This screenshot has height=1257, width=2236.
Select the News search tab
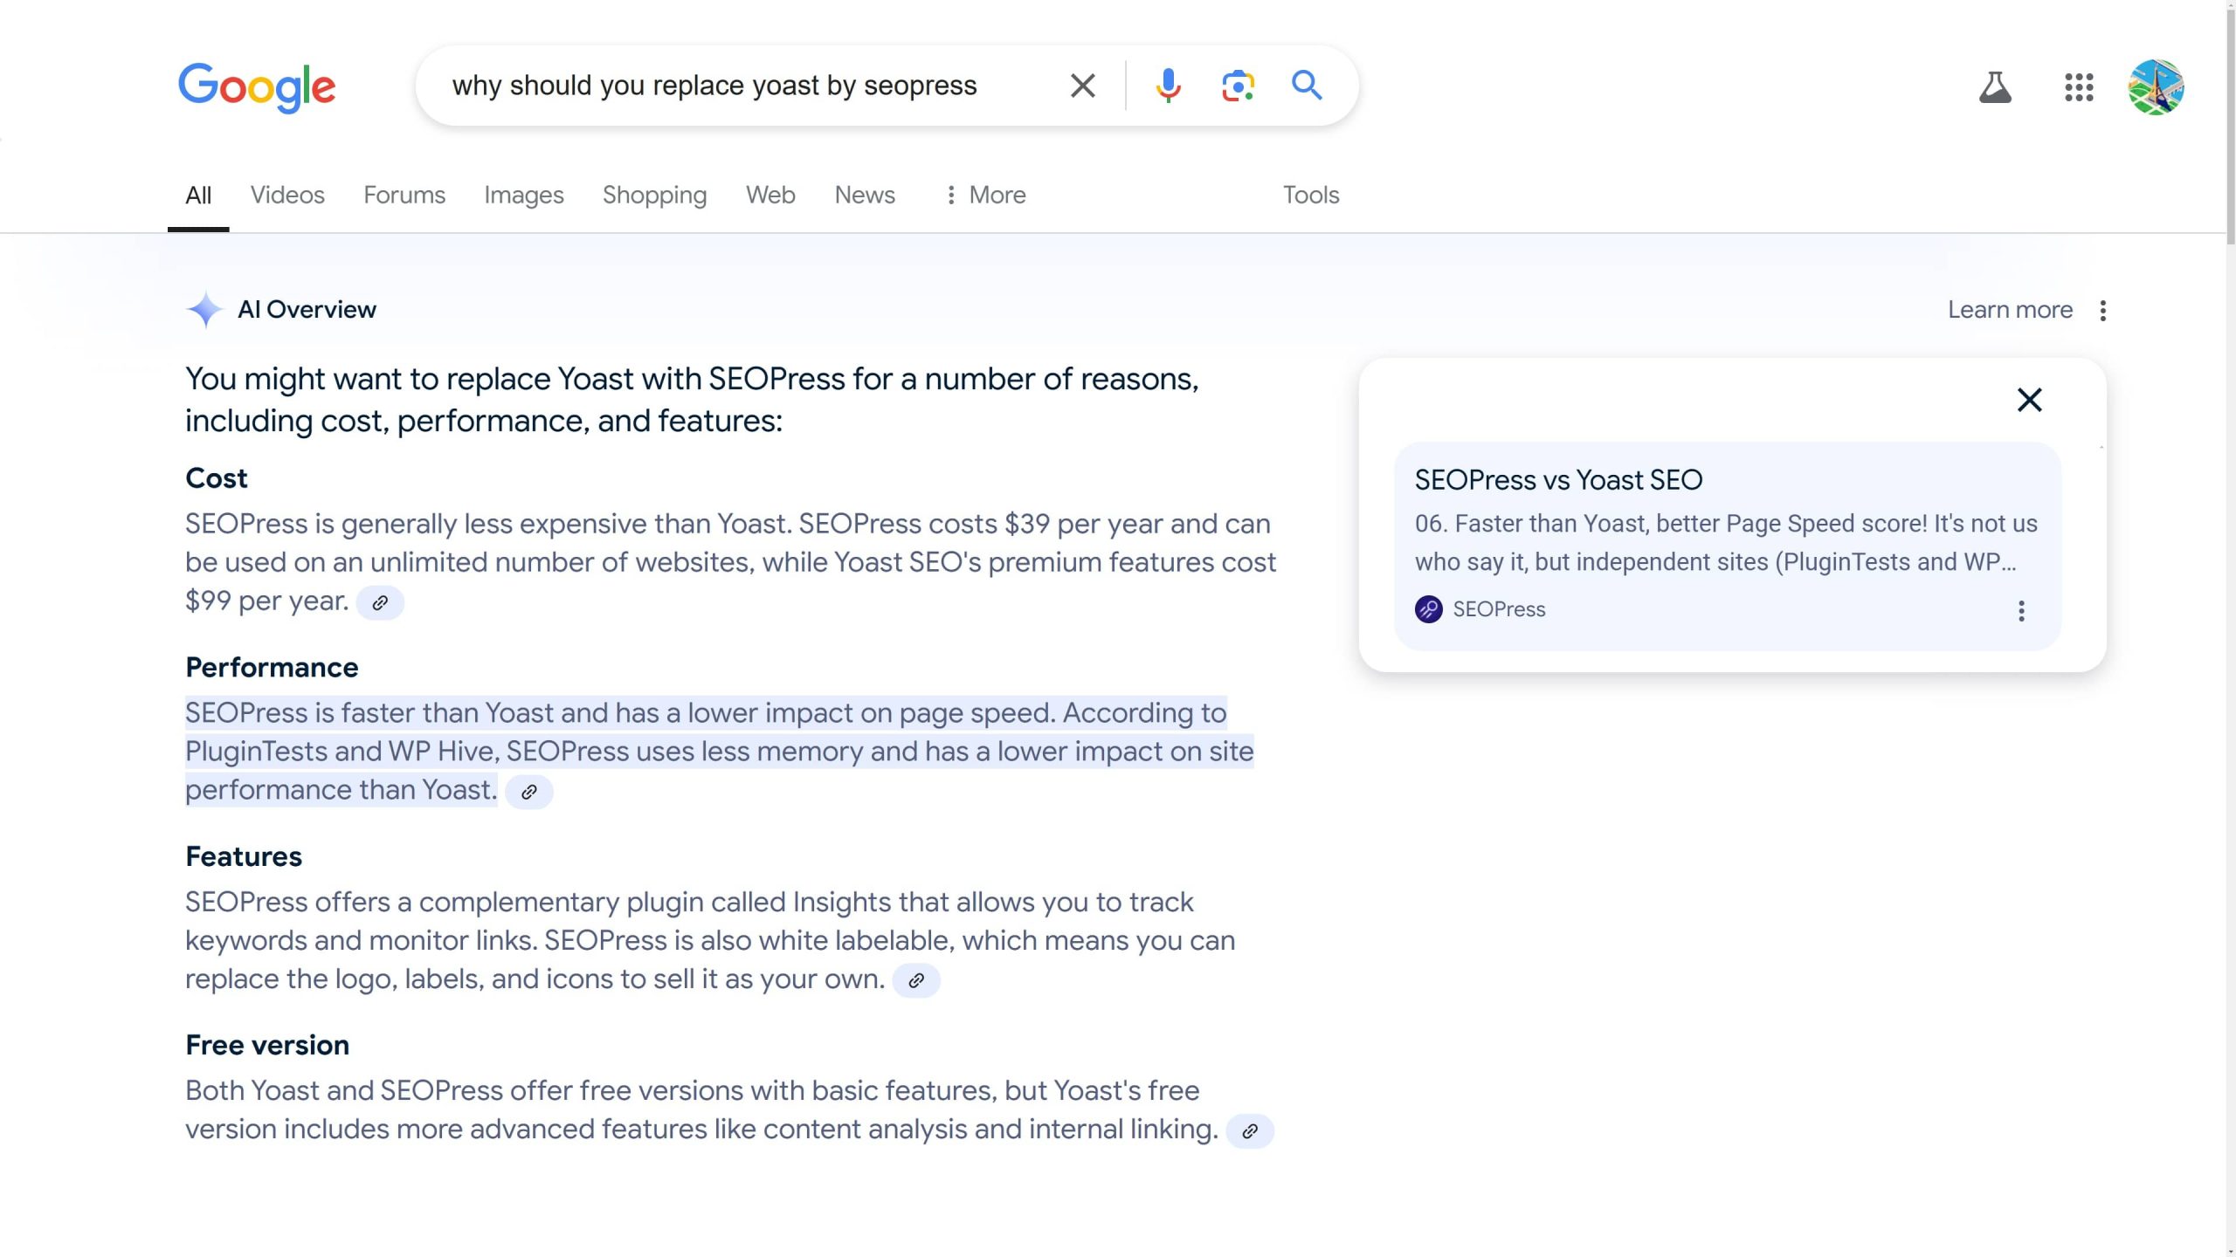pos(863,195)
